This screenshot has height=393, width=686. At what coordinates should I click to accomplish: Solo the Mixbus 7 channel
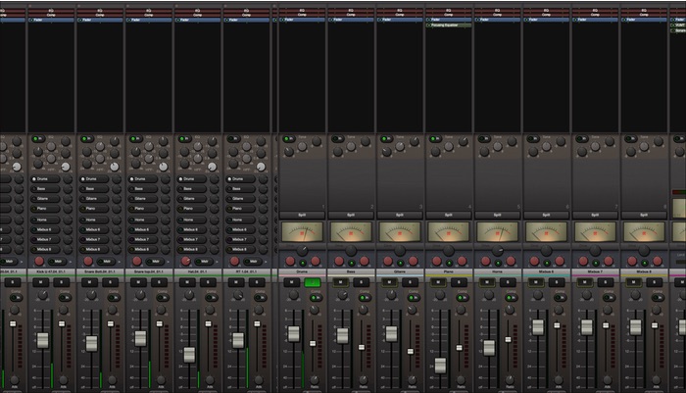click(x=607, y=282)
